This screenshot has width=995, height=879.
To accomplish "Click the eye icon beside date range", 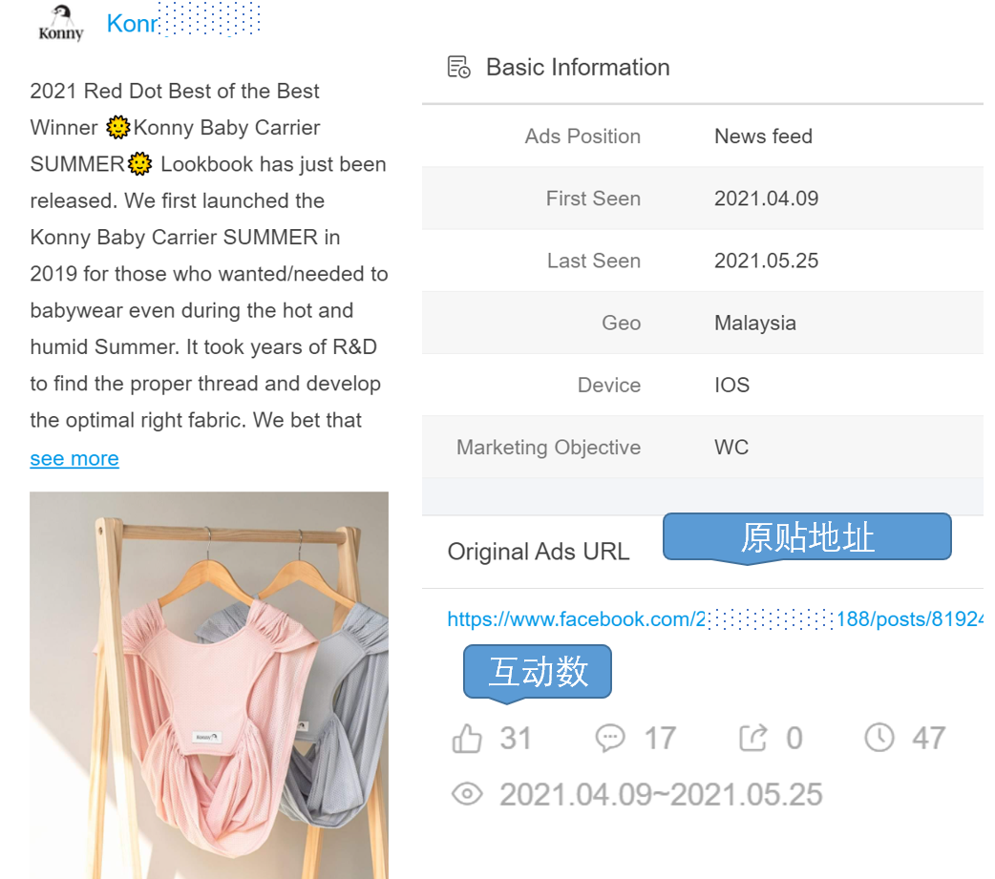I will point(467,794).
